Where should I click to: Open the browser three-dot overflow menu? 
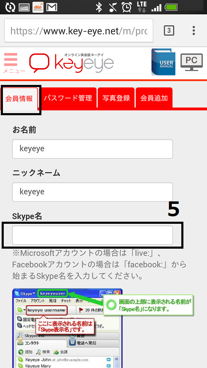194,31
